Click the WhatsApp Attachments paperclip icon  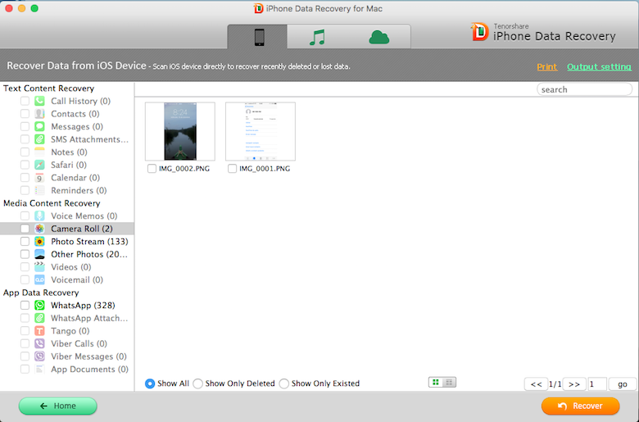pos(39,318)
